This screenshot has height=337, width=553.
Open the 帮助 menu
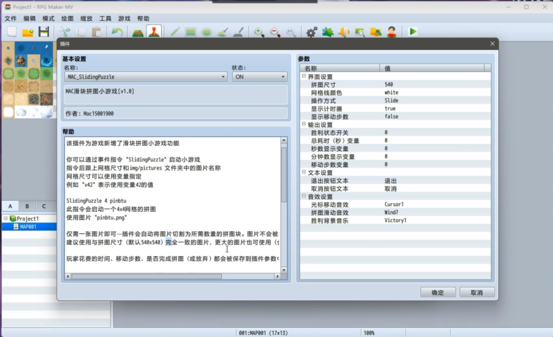[143, 19]
